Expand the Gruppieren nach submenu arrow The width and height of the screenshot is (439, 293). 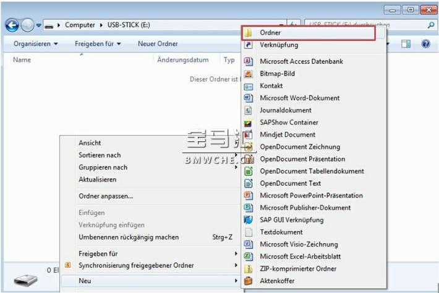[x=236, y=167]
